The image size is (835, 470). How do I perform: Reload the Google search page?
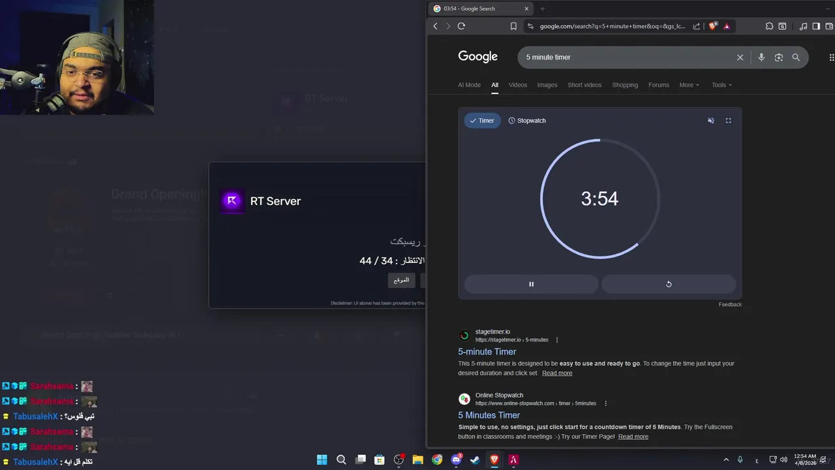tap(461, 26)
